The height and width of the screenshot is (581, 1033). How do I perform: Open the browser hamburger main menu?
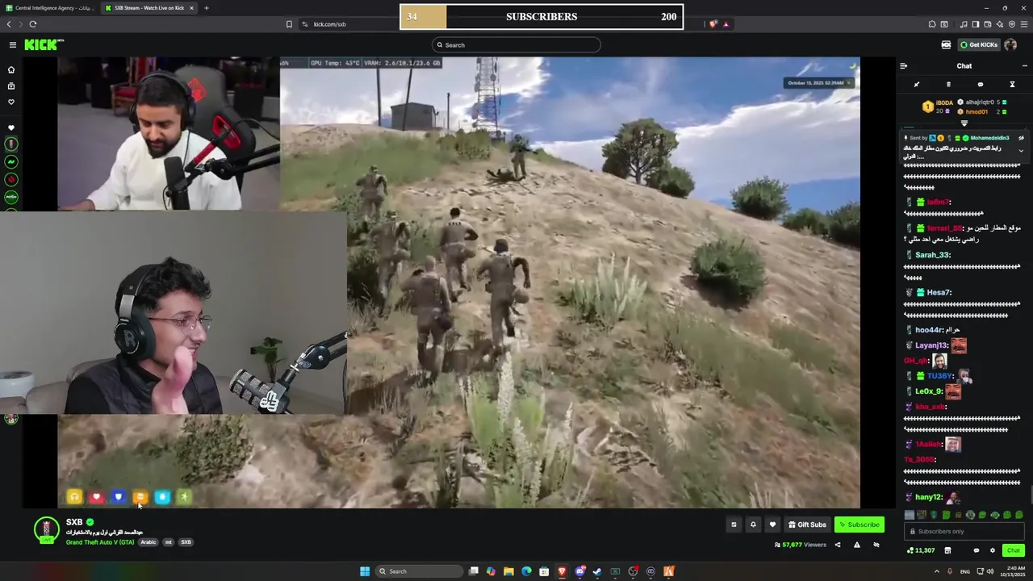coord(1023,24)
